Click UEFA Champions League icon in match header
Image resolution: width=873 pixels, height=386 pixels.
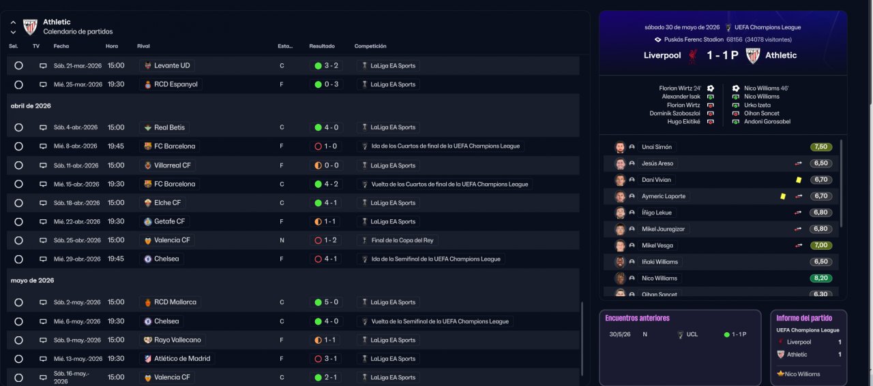coord(728,27)
